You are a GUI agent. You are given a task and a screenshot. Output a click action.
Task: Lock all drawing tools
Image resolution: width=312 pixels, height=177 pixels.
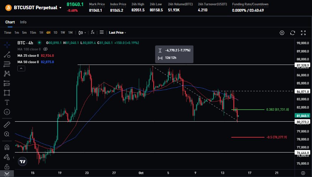(7, 166)
